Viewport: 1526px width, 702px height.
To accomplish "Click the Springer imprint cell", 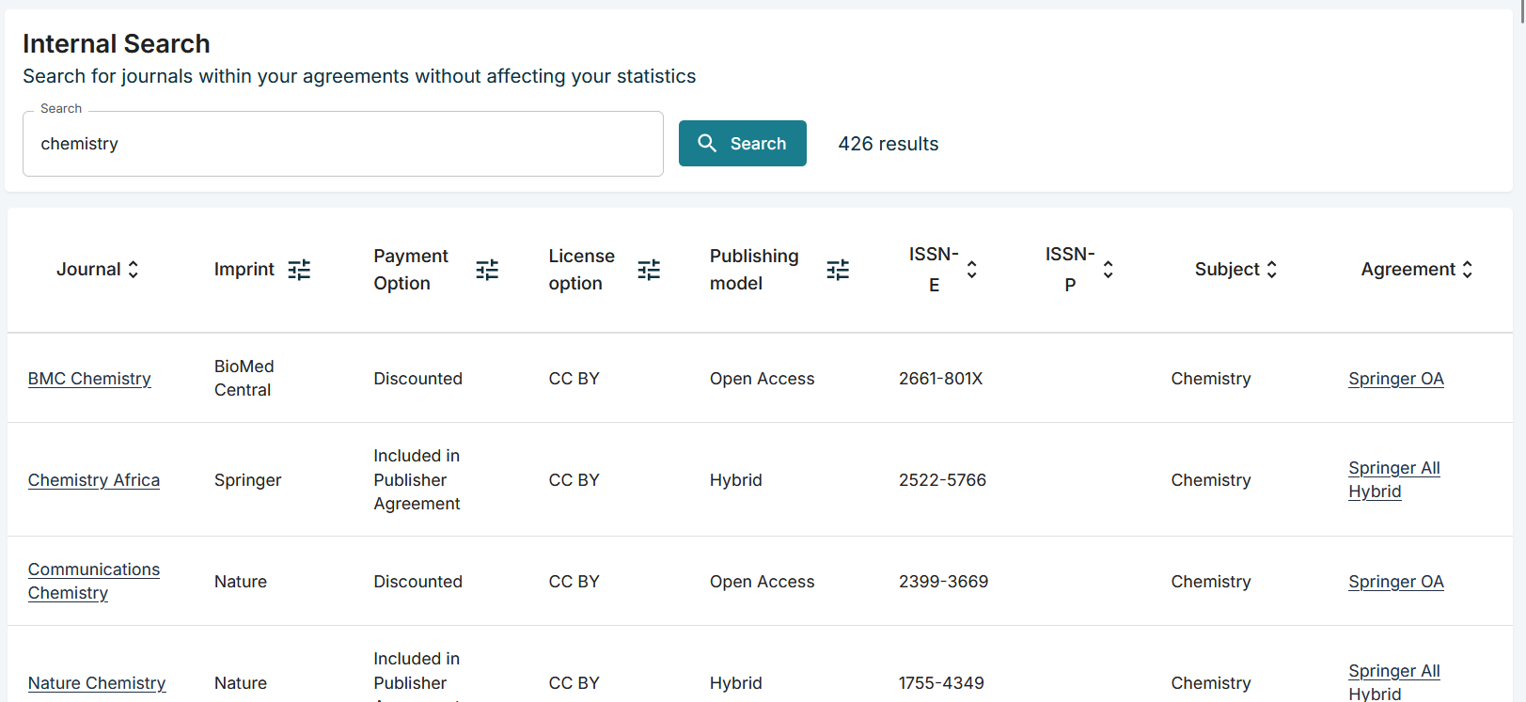I will click(248, 480).
